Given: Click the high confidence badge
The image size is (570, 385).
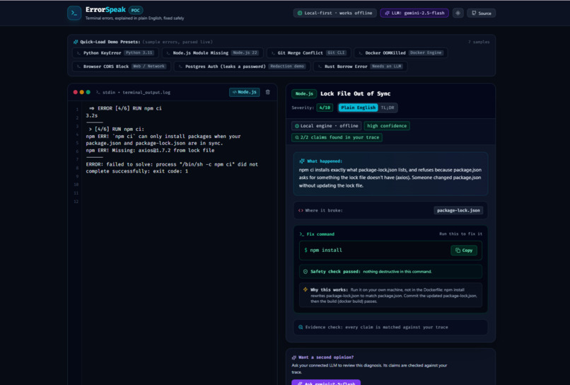Looking at the screenshot, I should 387,126.
